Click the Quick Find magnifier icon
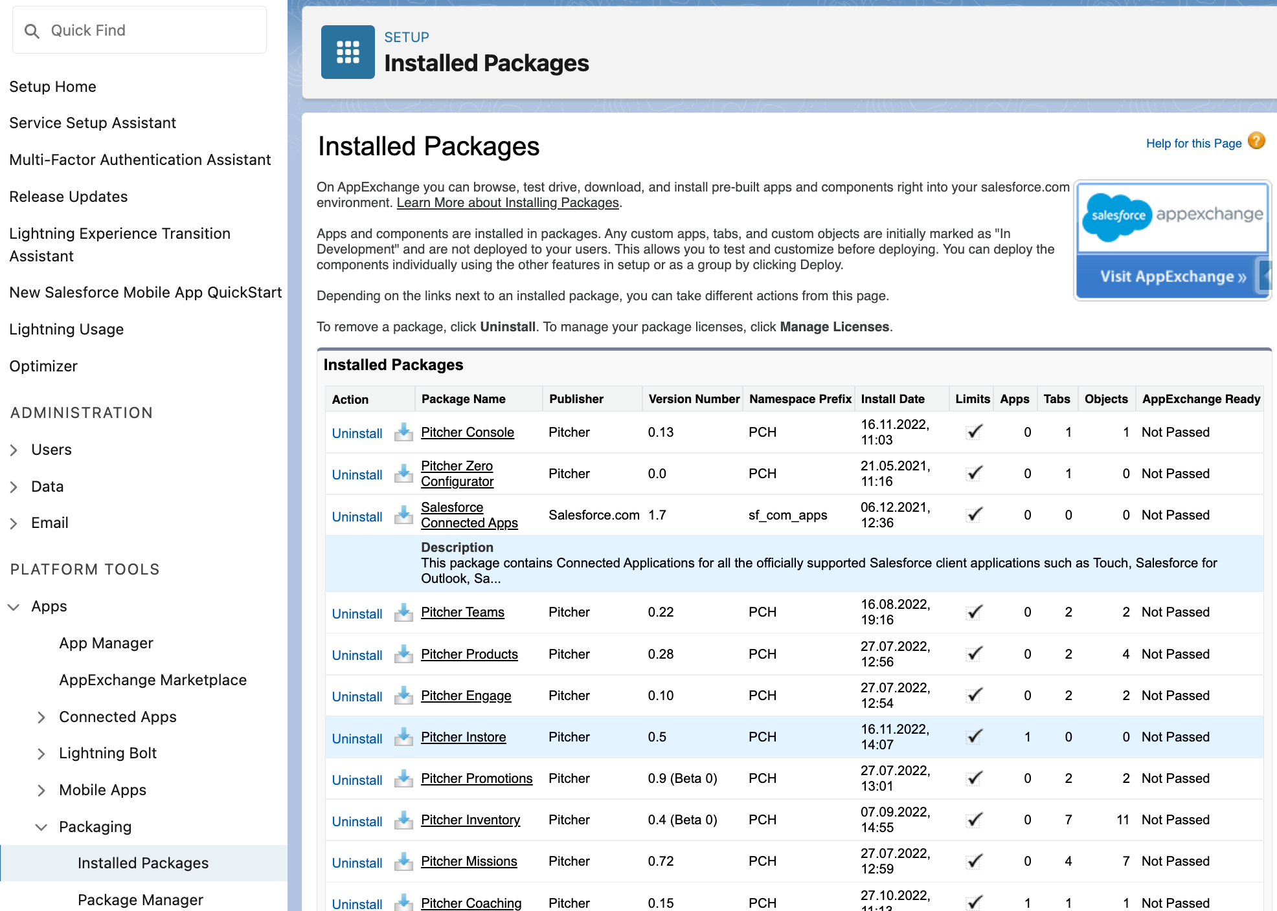This screenshot has width=1277, height=911. 32,31
